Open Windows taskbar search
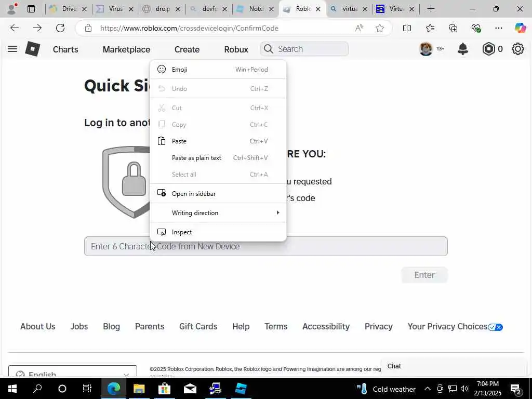Viewport: 532px width, 399px height. (x=37, y=389)
